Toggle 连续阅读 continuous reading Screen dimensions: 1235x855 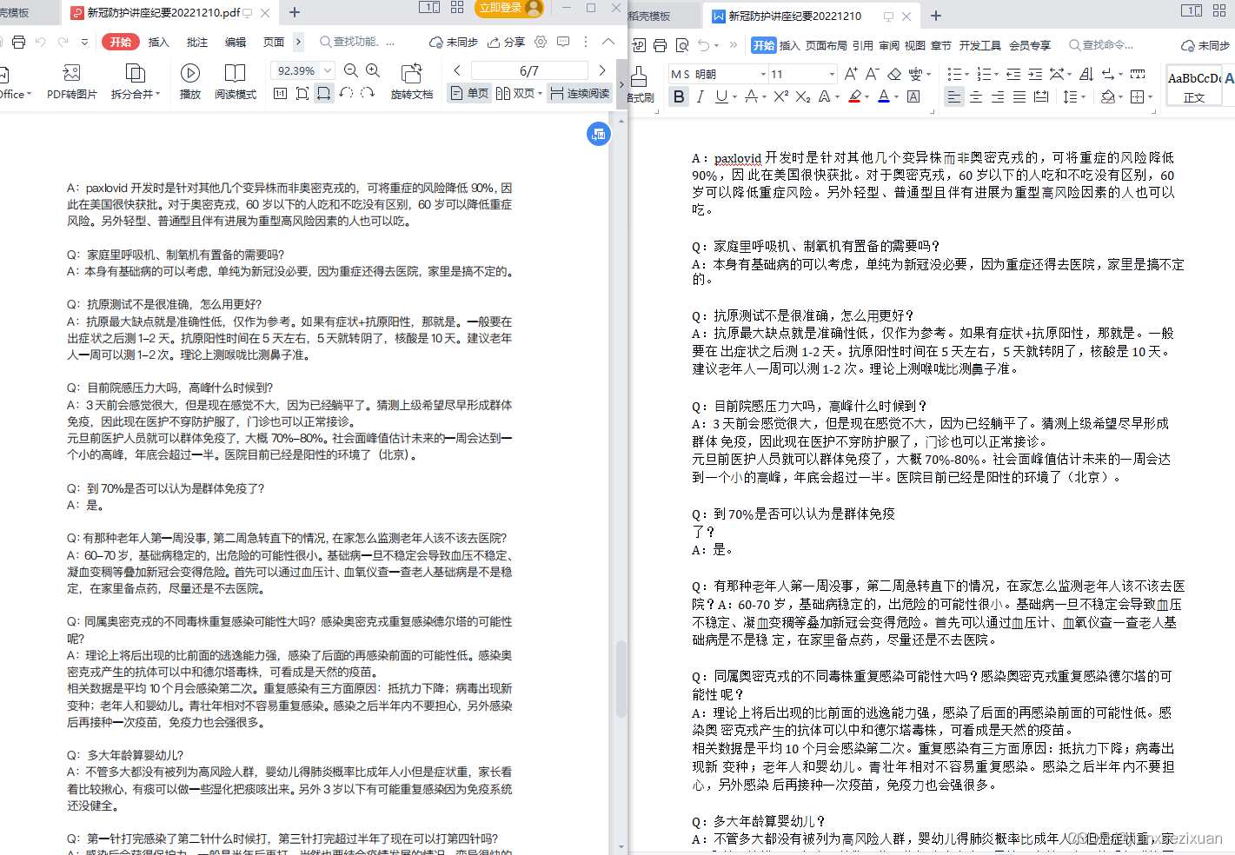click(580, 93)
